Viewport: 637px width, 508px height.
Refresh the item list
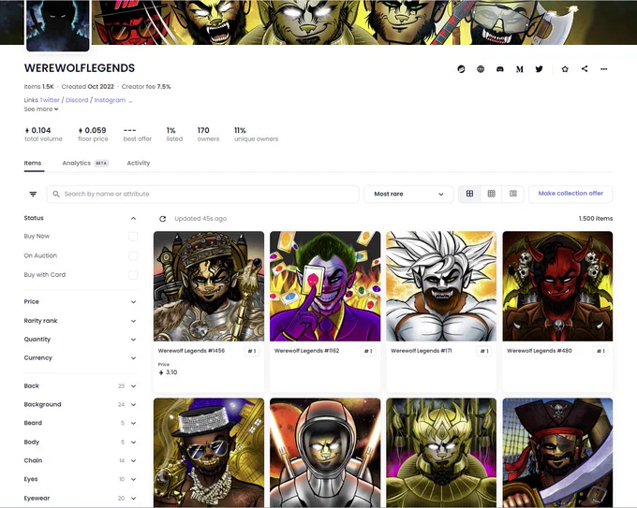tap(162, 219)
